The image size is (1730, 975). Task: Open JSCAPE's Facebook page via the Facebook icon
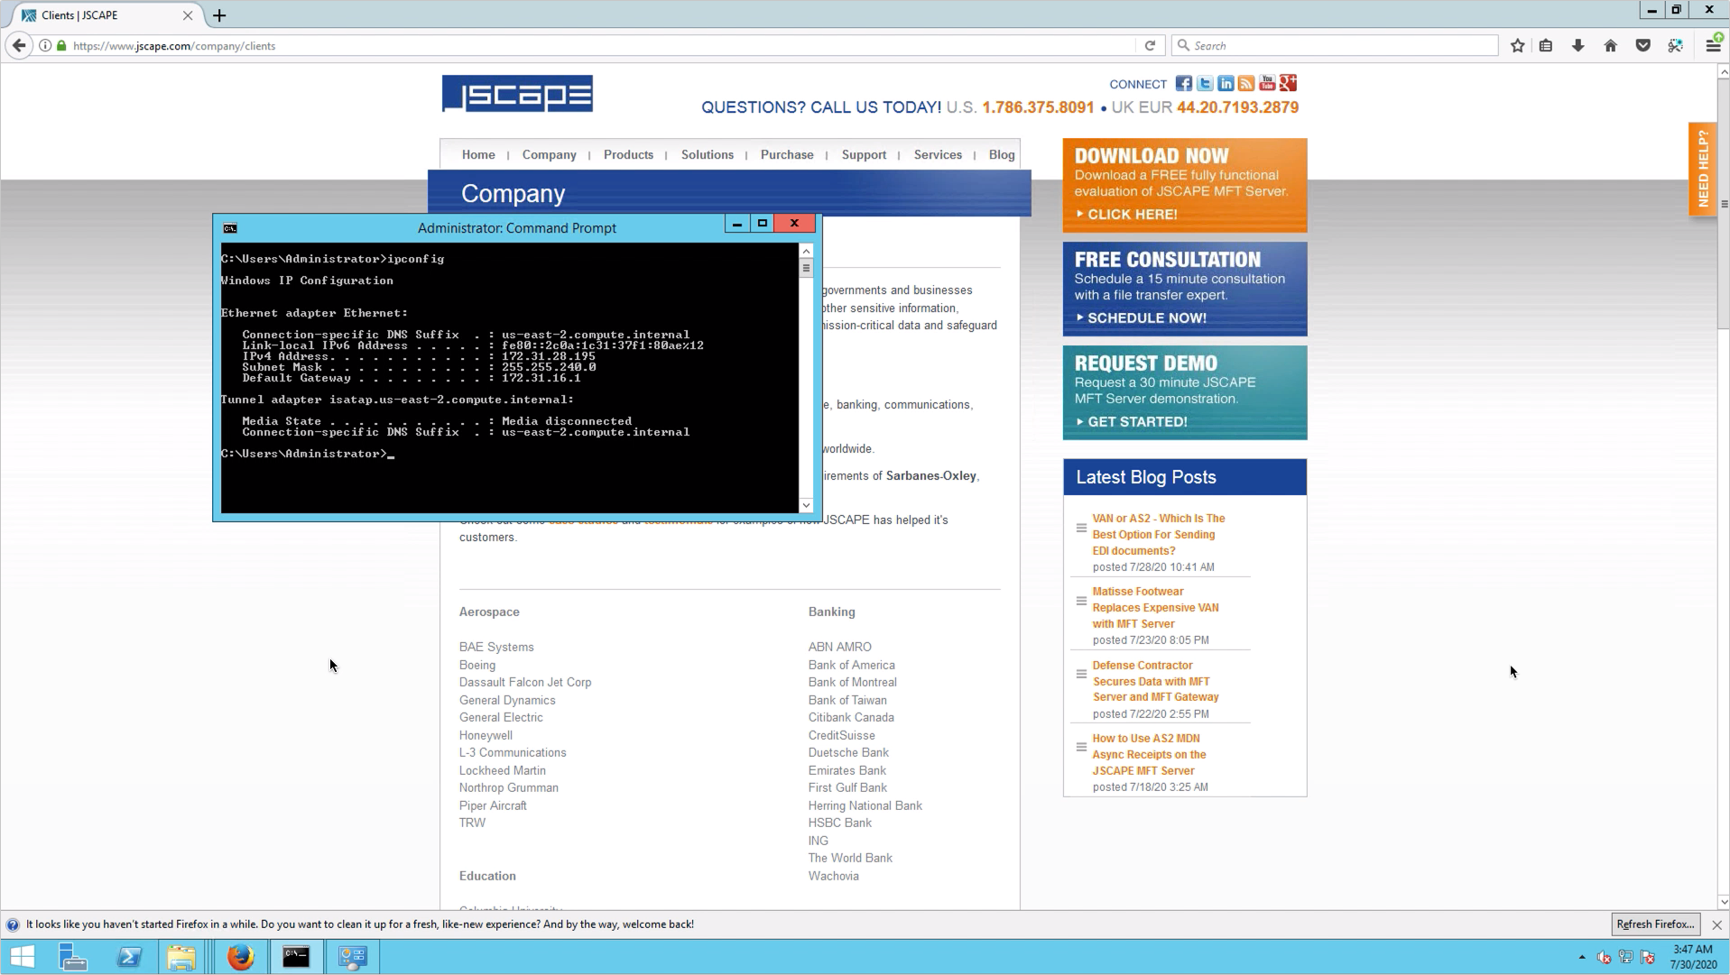pyautogui.click(x=1184, y=83)
